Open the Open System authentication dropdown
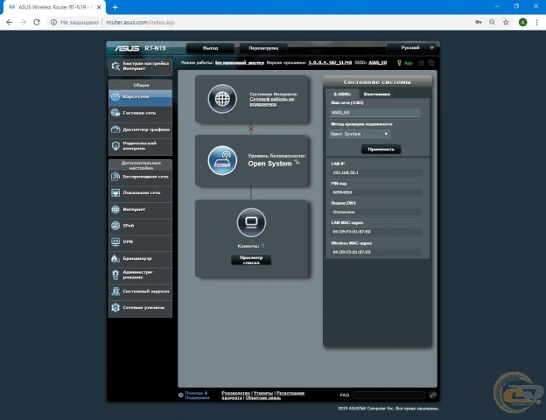 tap(360, 134)
